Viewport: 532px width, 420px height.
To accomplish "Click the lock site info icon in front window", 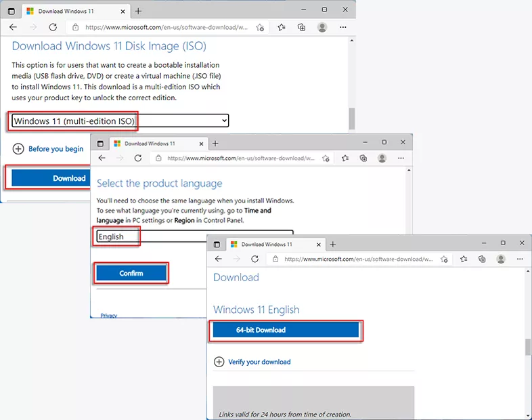I will (x=275, y=259).
